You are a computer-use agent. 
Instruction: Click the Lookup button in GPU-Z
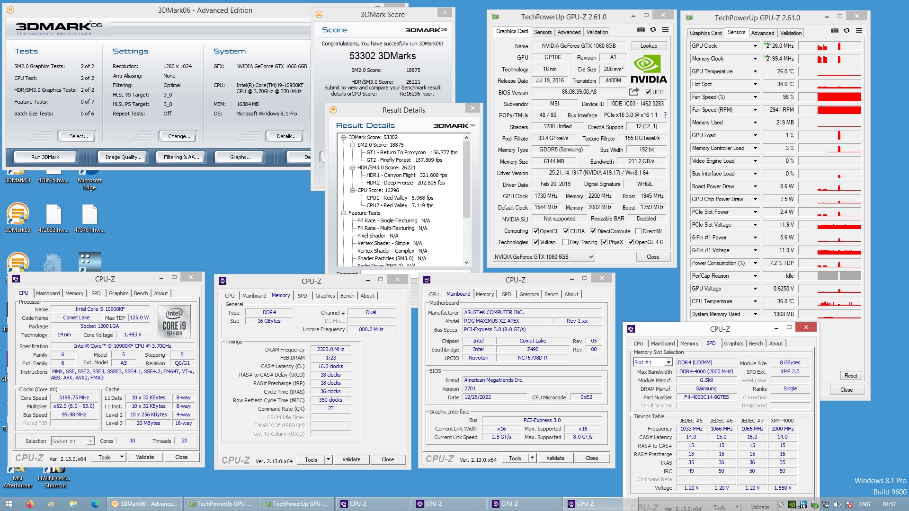(x=649, y=46)
